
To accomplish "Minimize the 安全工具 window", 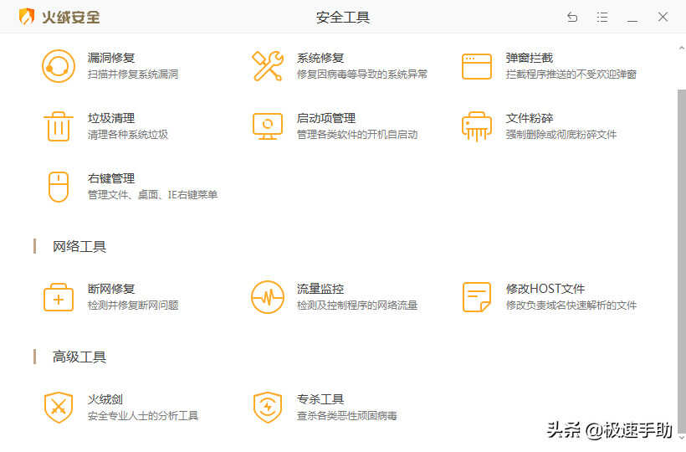I will (x=632, y=20).
